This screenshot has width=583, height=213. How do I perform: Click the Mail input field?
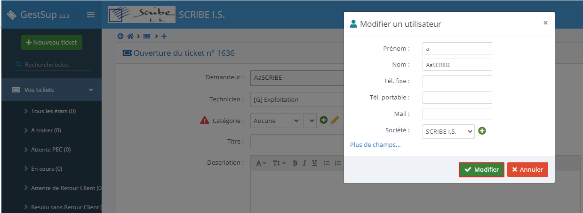coord(457,114)
